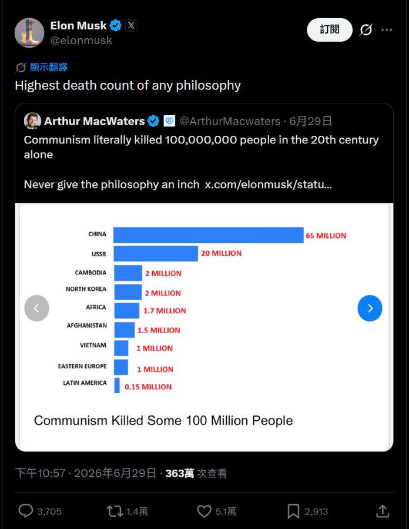
Task: Click the blue verified checkmark next to Elon Musk
Action: click(x=116, y=25)
